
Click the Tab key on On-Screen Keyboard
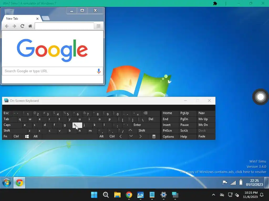pyautogui.click(x=10, y=119)
